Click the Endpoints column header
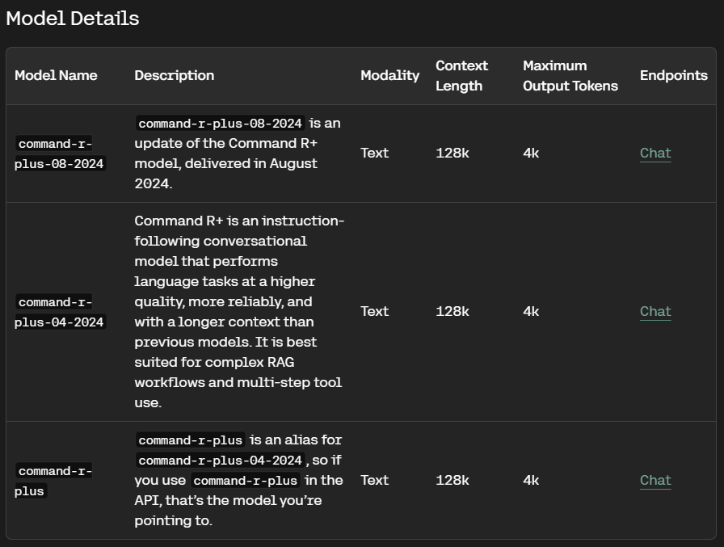This screenshot has width=724, height=547. pyautogui.click(x=674, y=75)
